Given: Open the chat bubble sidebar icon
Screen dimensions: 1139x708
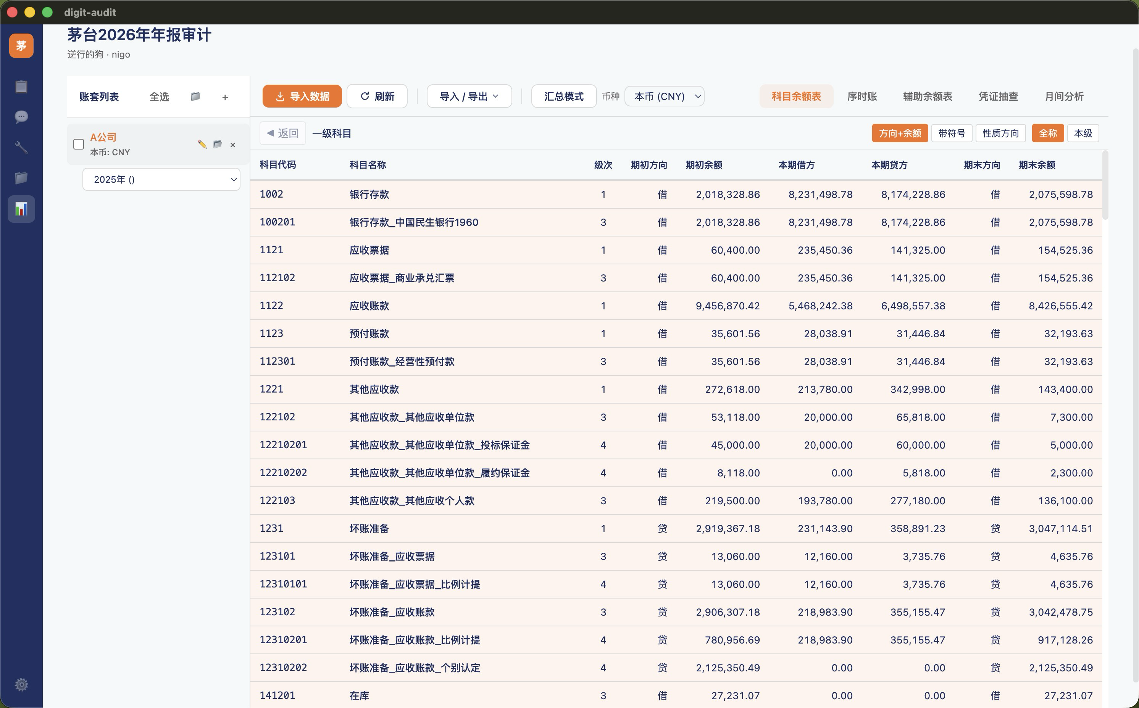Looking at the screenshot, I should (x=21, y=117).
